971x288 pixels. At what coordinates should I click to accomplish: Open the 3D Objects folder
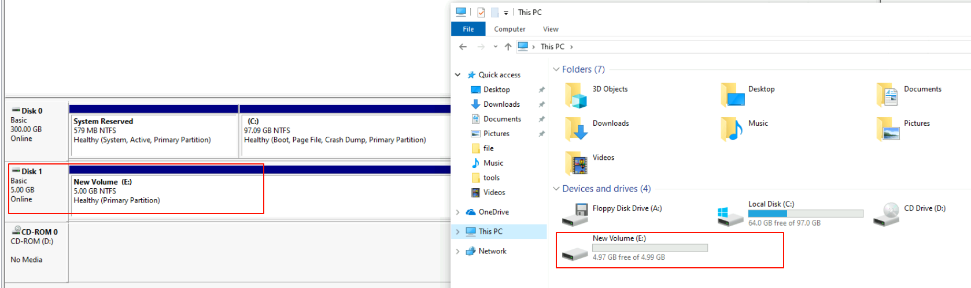576,96
